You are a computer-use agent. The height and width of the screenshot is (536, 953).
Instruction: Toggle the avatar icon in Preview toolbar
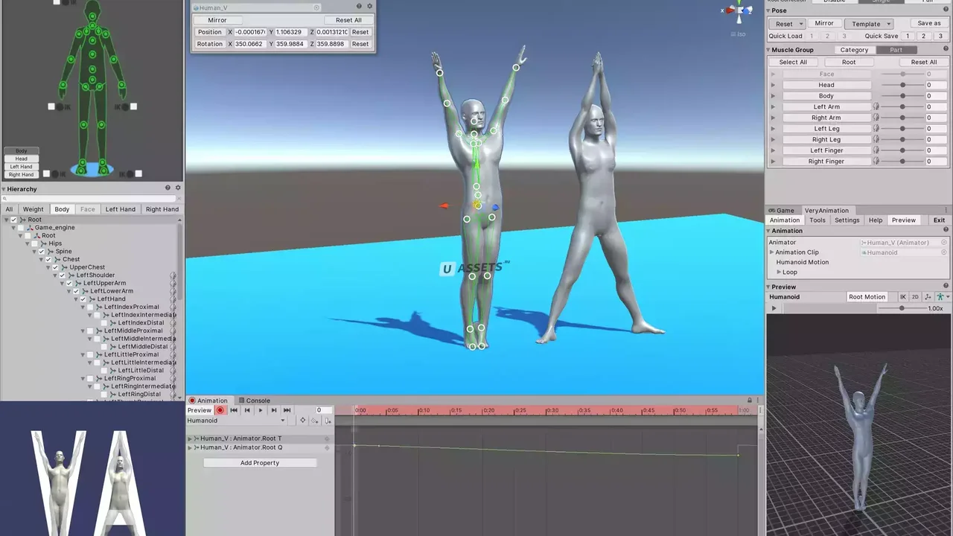click(x=940, y=297)
